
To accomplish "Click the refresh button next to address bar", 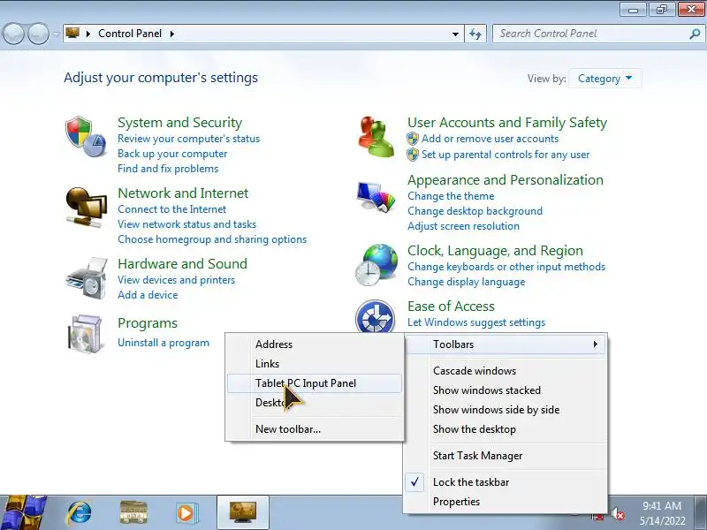I will 475,34.
